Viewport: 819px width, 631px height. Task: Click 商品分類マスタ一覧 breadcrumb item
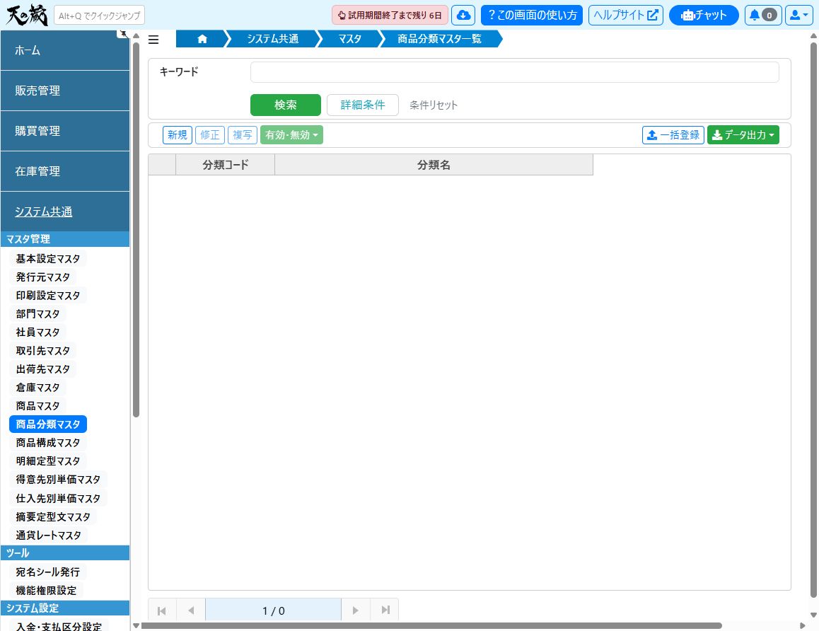[439, 39]
